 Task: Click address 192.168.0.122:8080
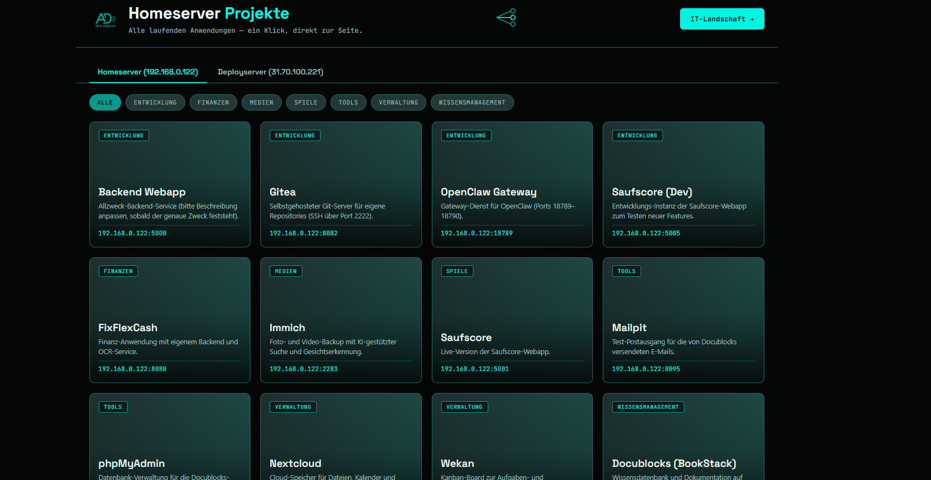(x=133, y=369)
